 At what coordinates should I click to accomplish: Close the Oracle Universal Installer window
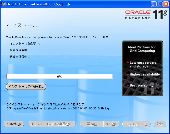coord(166,4)
